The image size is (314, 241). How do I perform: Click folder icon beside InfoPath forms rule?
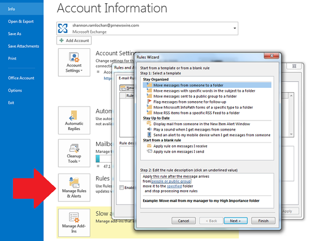149,107
